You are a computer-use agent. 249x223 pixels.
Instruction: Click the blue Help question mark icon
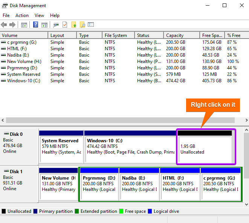coord(35,25)
